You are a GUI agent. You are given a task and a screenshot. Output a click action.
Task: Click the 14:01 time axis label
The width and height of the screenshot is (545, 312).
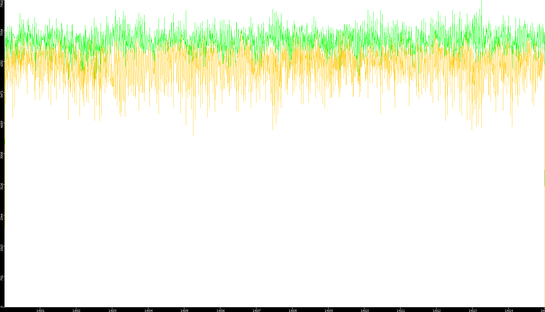40,310
